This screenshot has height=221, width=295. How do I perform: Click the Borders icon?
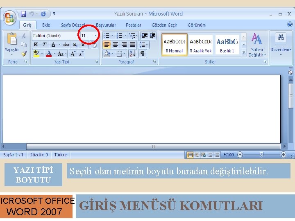tap(119, 54)
